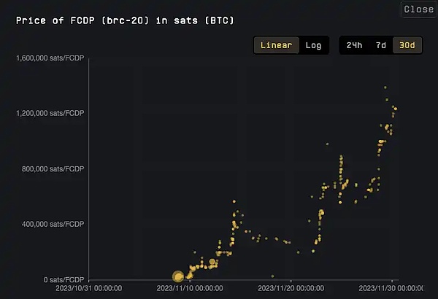Click the 2023/10/31 date label
This screenshot has width=438, height=299.
tap(88, 289)
